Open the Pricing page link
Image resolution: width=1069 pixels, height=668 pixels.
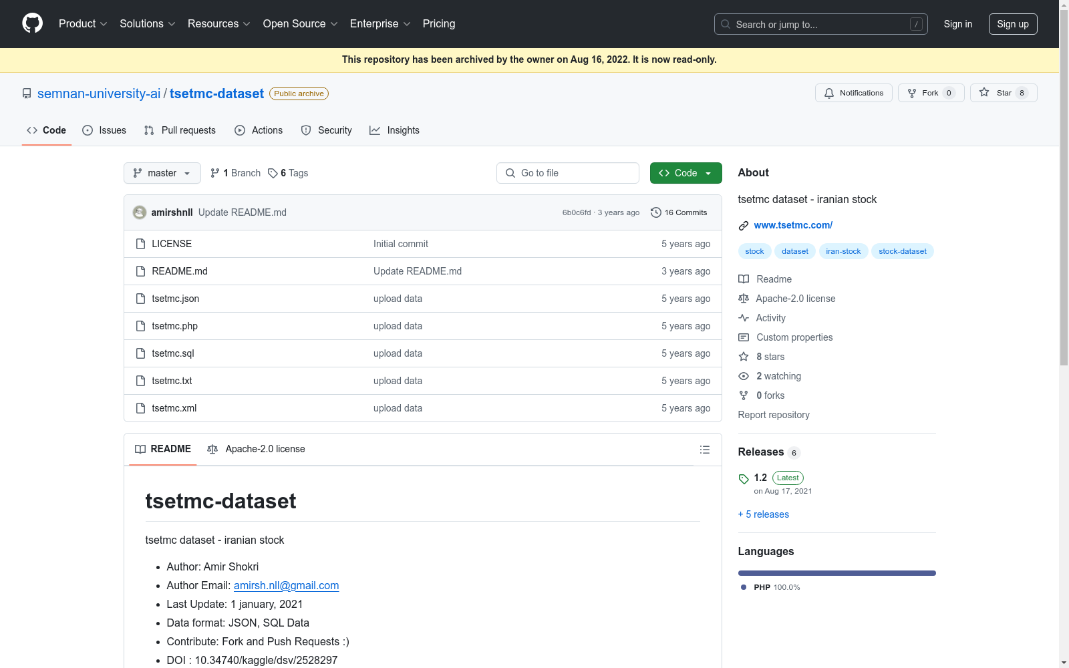click(439, 23)
